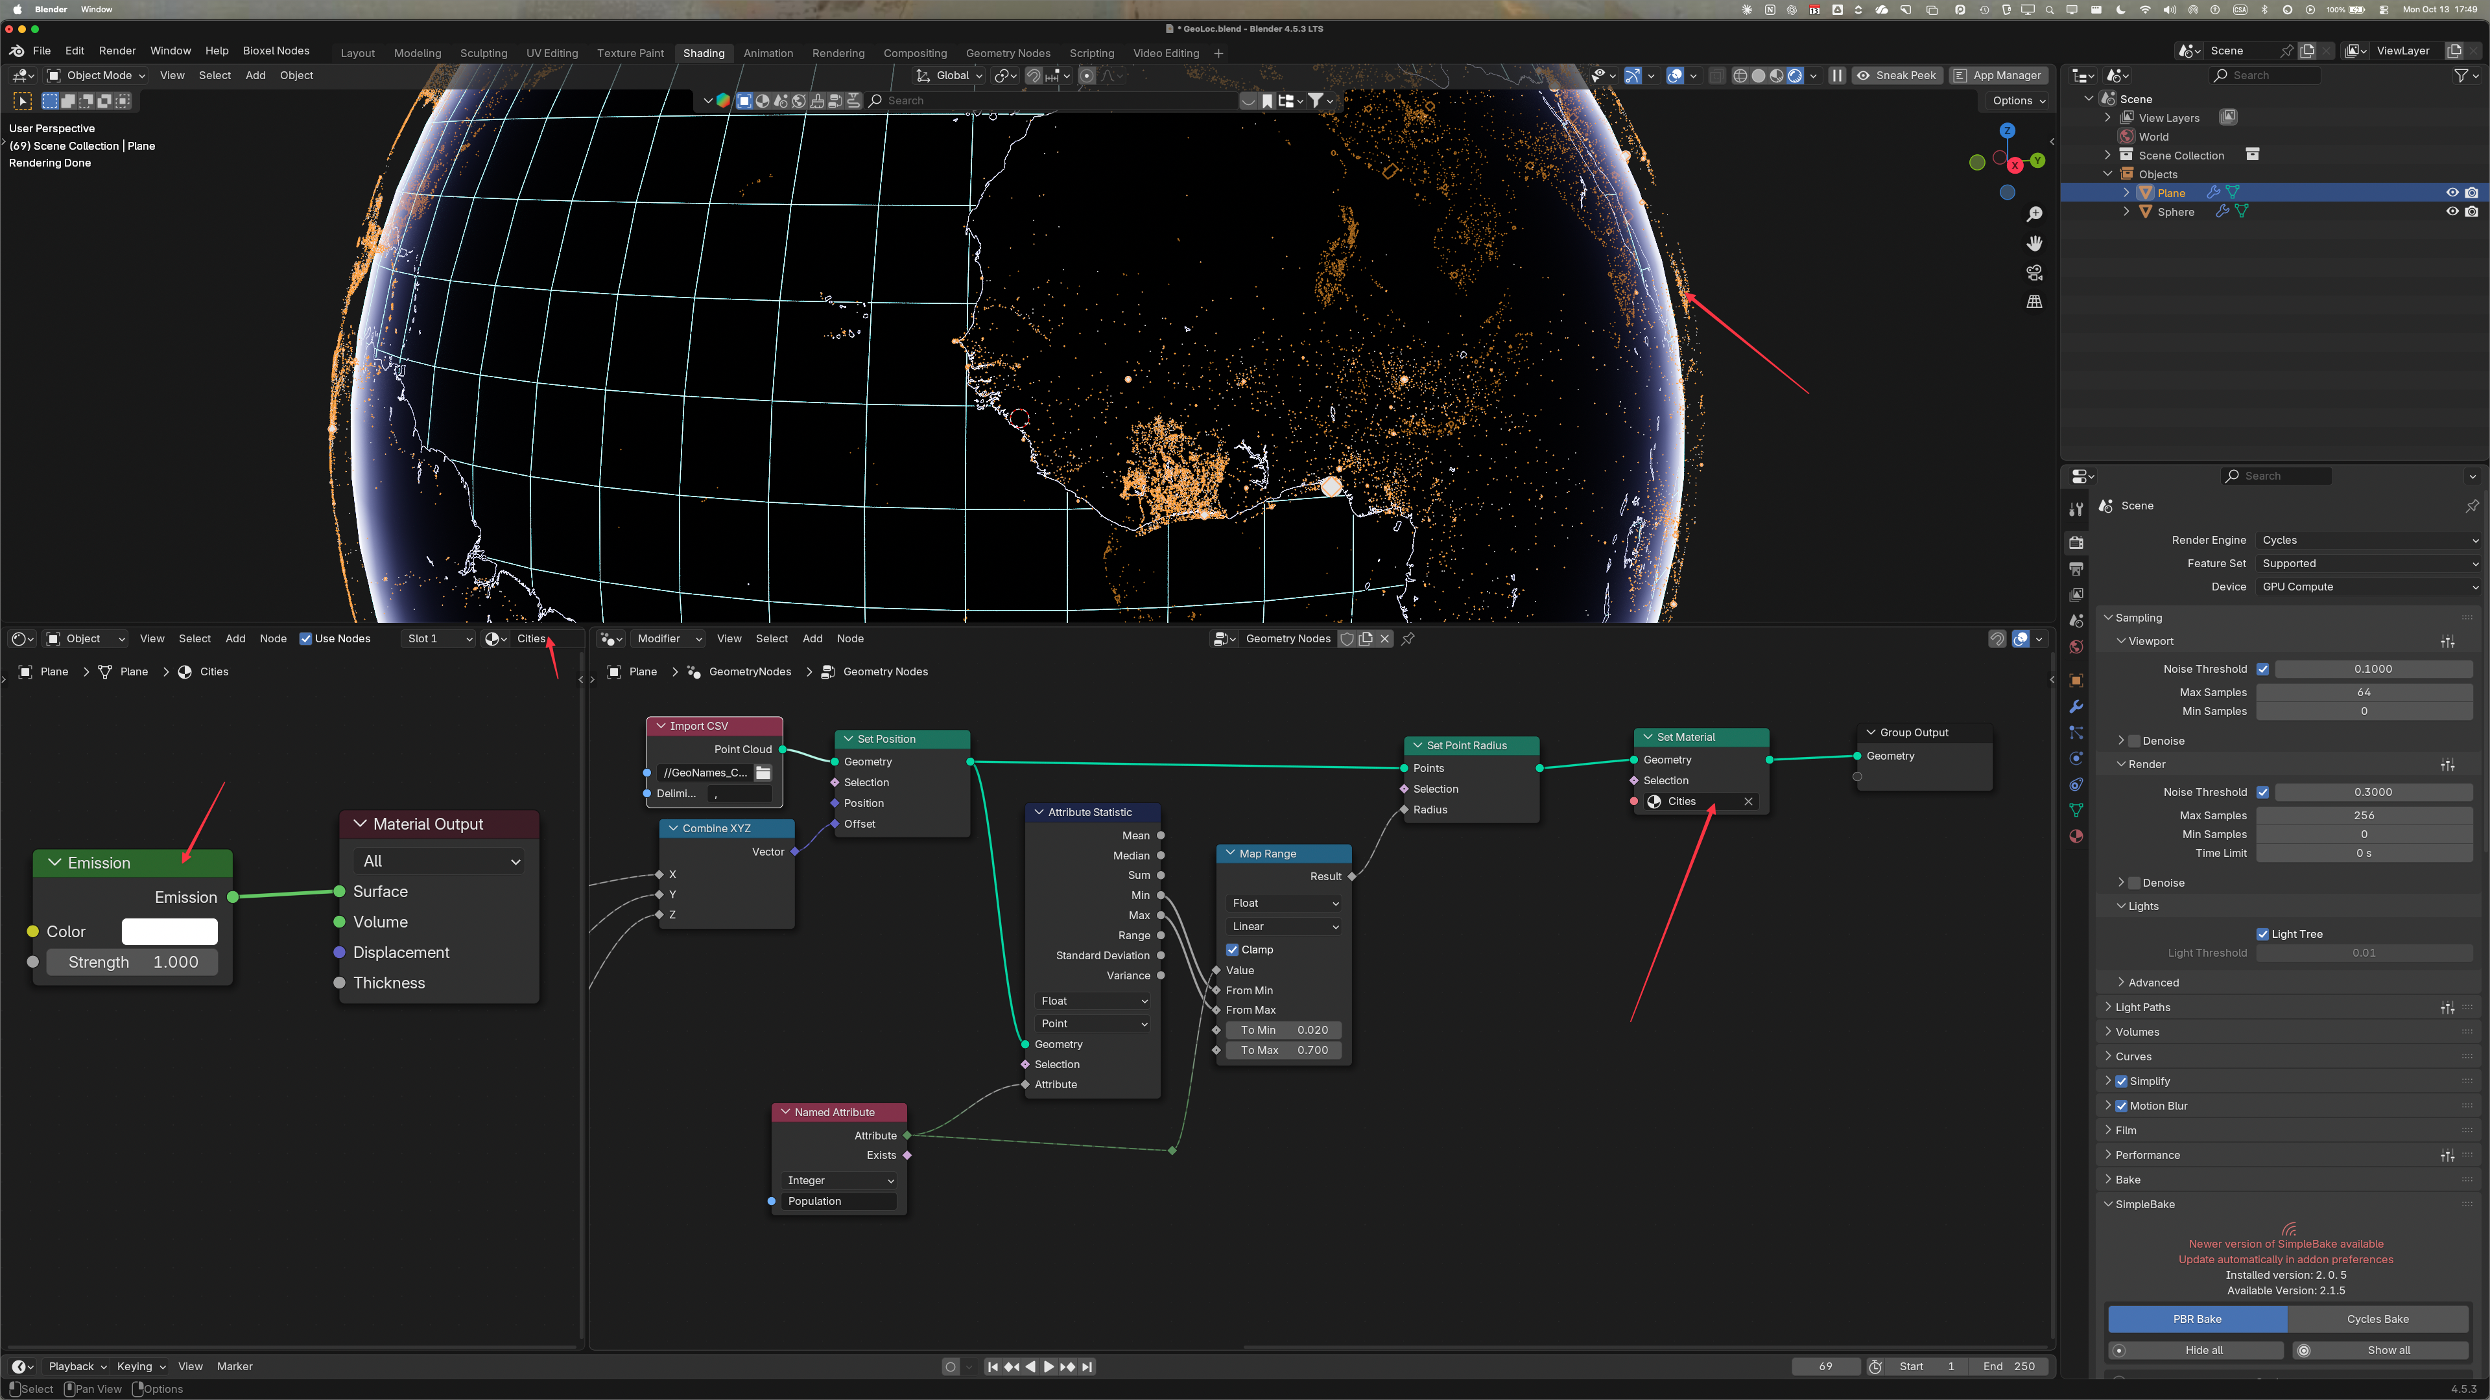Open the View Layer properties tab
The width and height of the screenshot is (2490, 1400).
[x=2076, y=594]
